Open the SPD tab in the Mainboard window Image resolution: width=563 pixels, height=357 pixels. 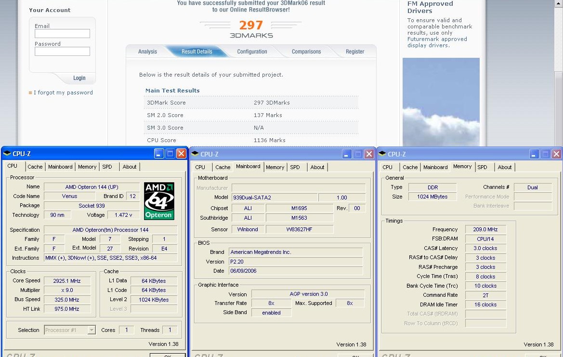pos(295,167)
